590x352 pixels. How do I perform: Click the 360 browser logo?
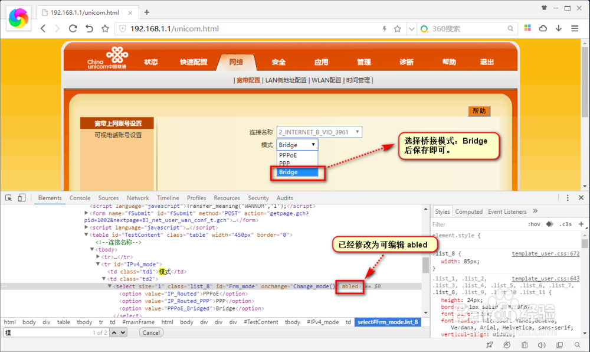coord(18,18)
